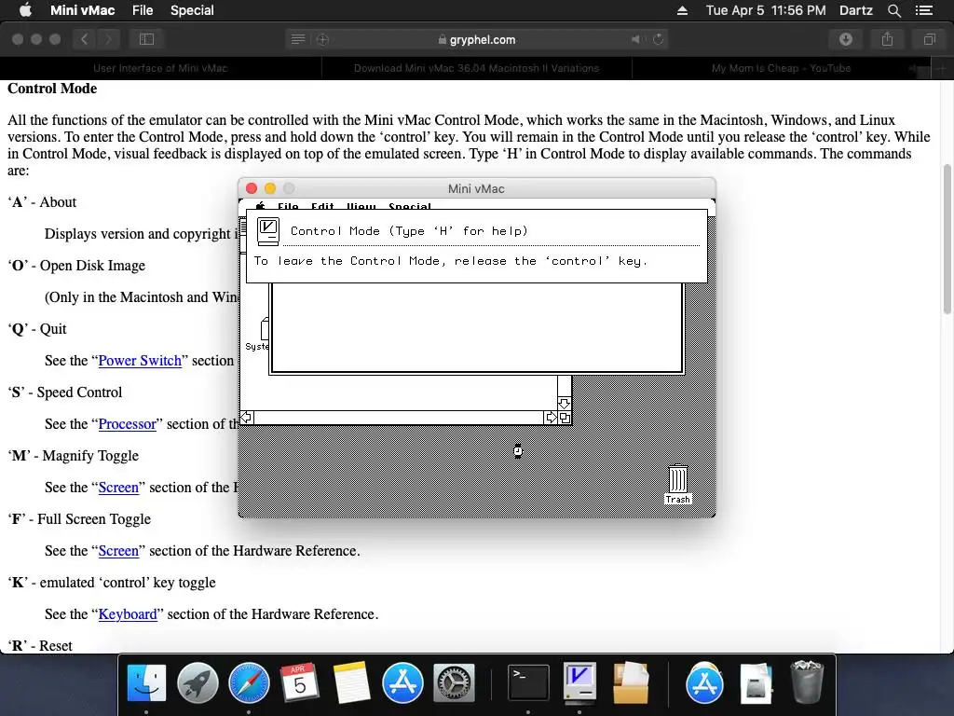
Task: Click the clock showing Tue Apr 5
Action: [x=766, y=10]
